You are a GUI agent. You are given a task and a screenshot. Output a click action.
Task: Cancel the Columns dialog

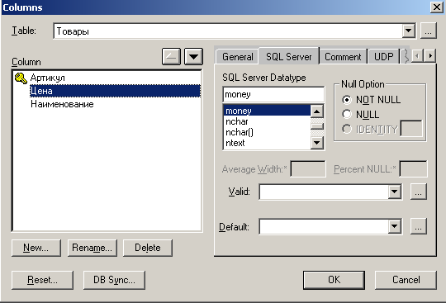pos(406,280)
